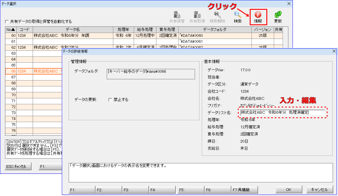This screenshot has width=338, height=196.
Task: Close the データの詳細情報 dialog
Action: (x=334, y=51)
